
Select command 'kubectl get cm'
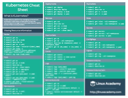click(93, 43)
